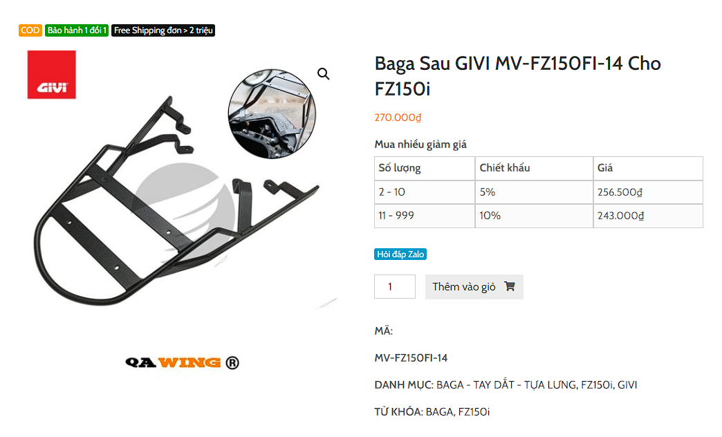Click the product title Baga Sau GIVI

click(517, 76)
